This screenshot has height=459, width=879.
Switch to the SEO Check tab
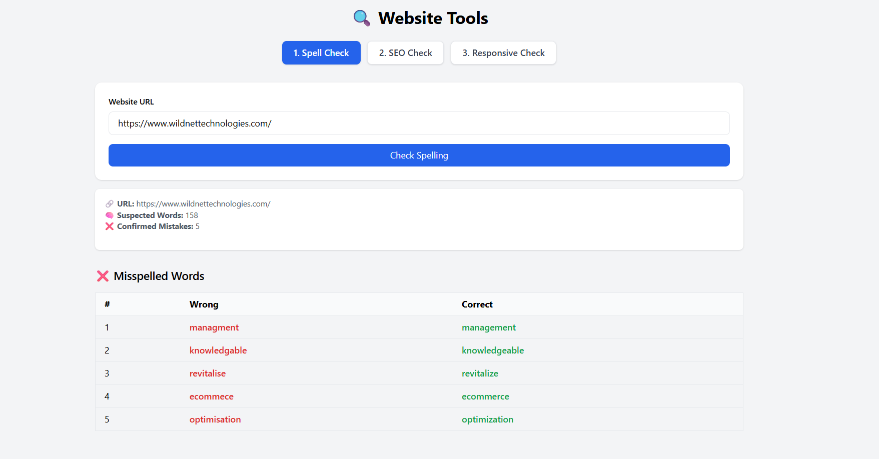(405, 52)
